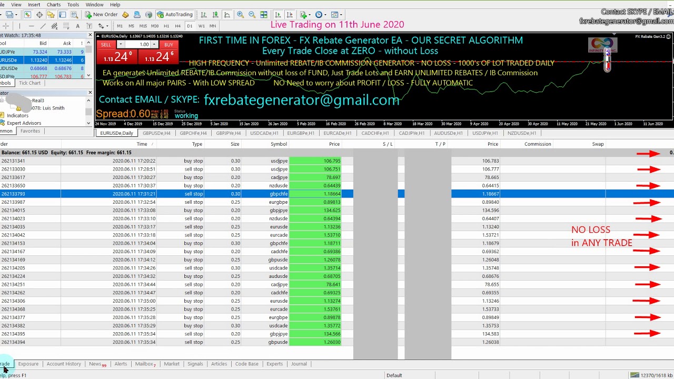Select the arrows drawing tool

[x=100, y=26]
